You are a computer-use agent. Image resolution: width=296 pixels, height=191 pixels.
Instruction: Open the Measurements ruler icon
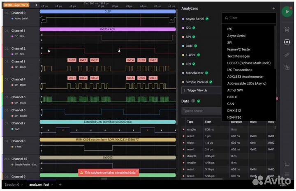[x=287, y=55]
